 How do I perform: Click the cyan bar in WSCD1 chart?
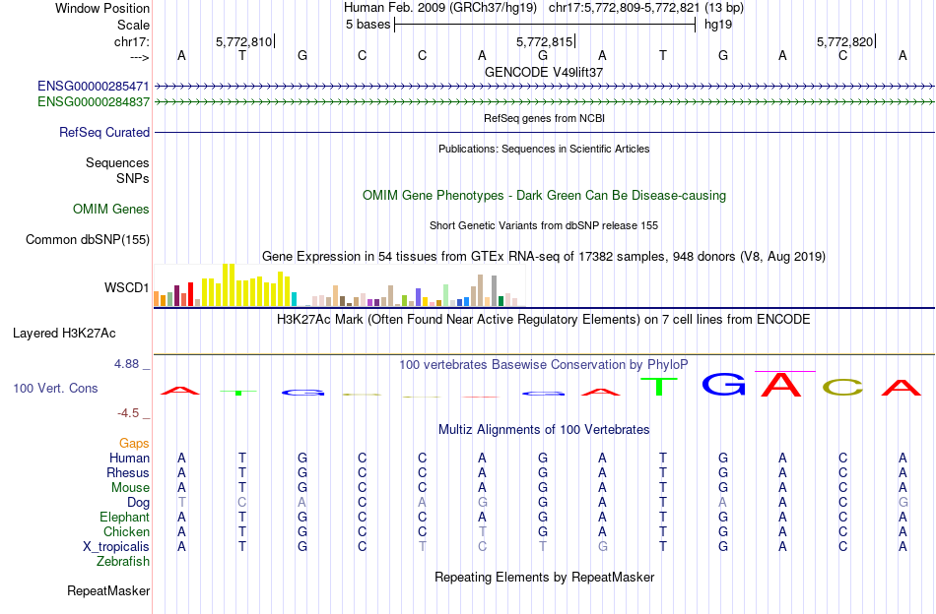[295, 300]
